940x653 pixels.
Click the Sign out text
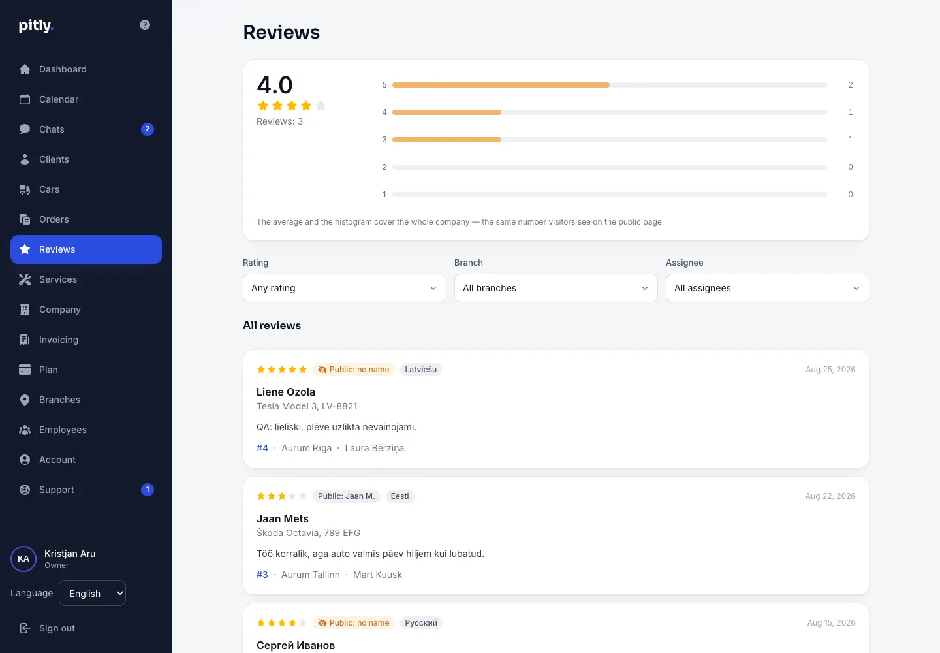pyautogui.click(x=57, y=628)
